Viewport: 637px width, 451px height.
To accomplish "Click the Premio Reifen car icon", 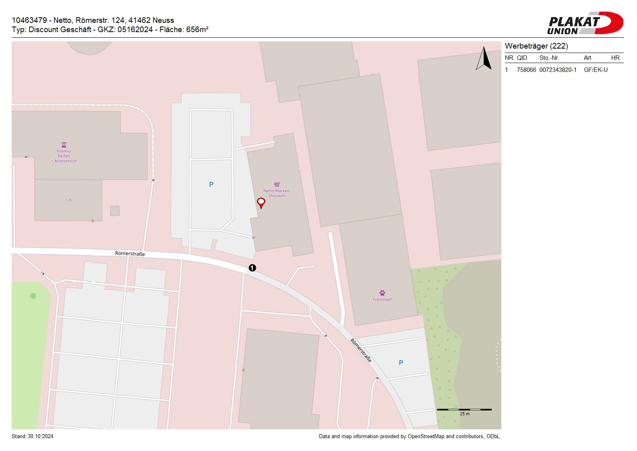I will click(x=64, y=145).
